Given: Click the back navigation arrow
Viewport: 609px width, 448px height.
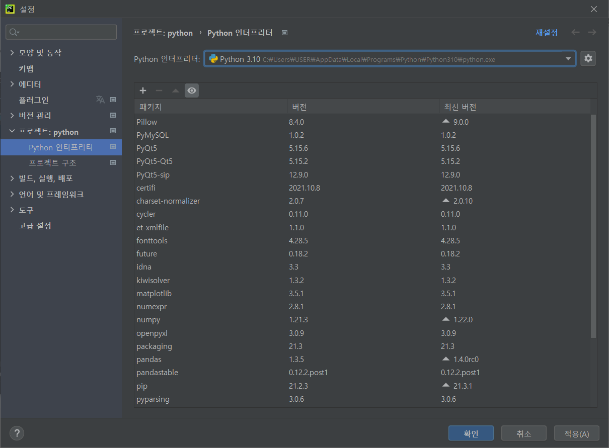Looking at the screenshot, I should (575, 32).
